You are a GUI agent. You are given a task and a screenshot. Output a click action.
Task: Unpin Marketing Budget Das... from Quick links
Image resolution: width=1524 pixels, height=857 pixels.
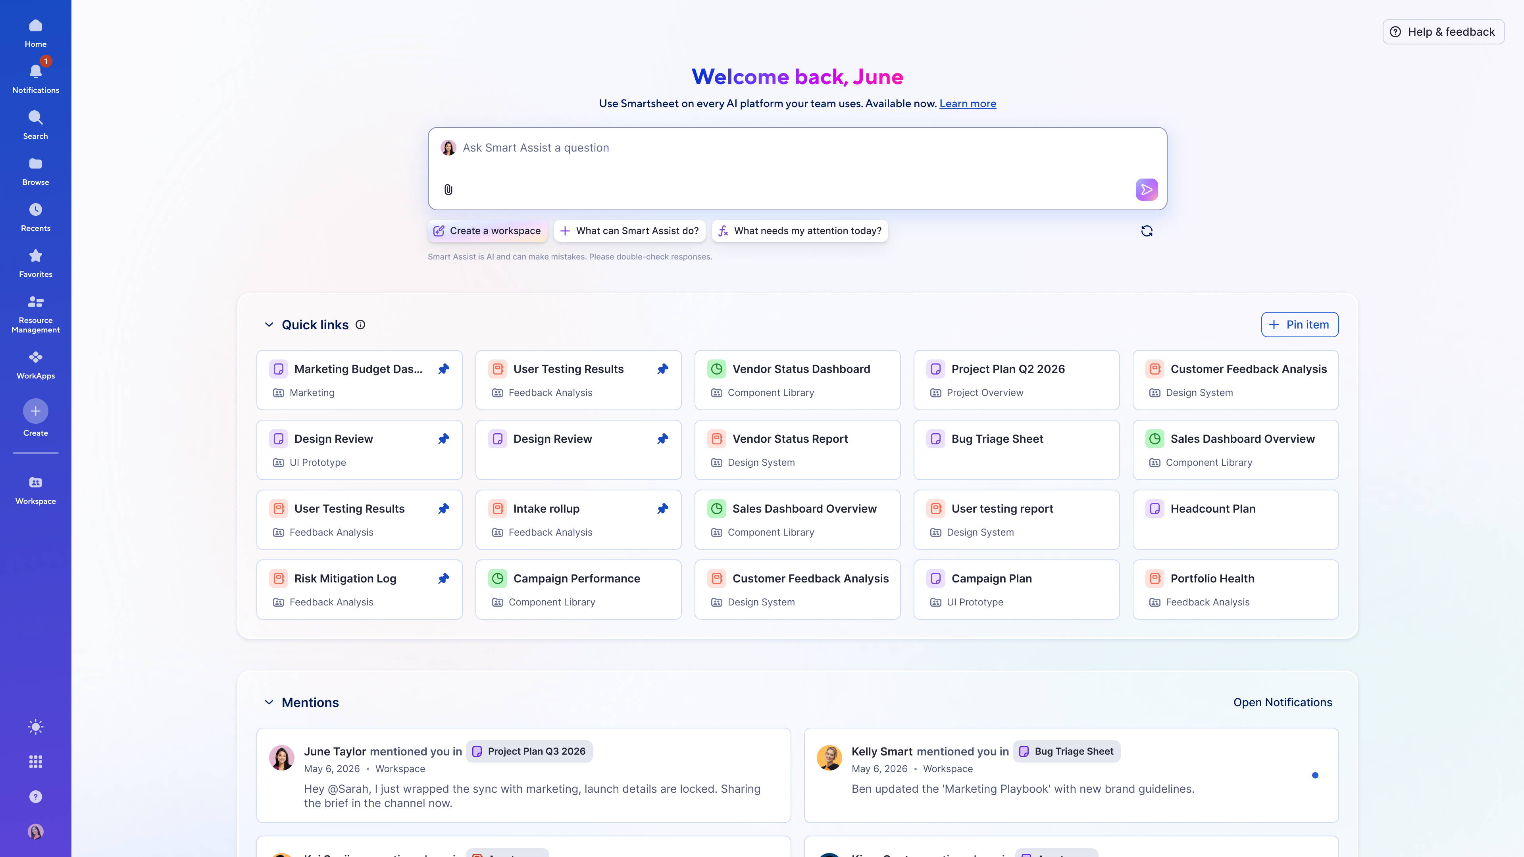tap(444, 369)
